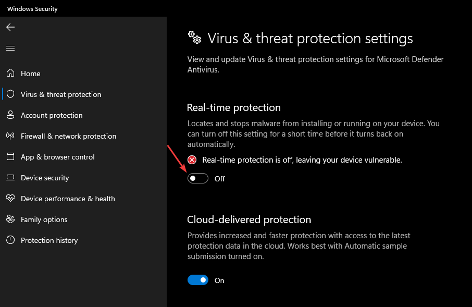Image resolution: width=472 pixels, height=307 pixels.
Task: Open Account protection page
Action: point(52,115)
